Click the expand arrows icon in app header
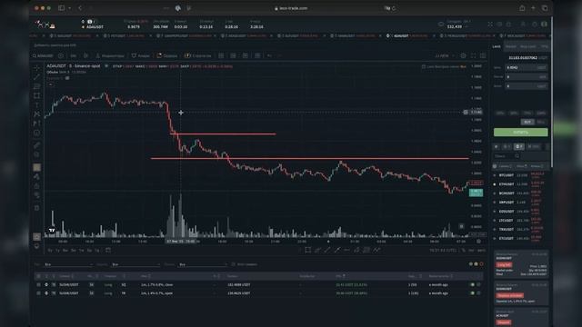 coord(490,25)
